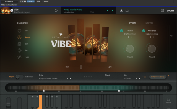177x109 pixels.
Task: Click the chord link icon beside Simplified Voicing
Action: point(145,77)
